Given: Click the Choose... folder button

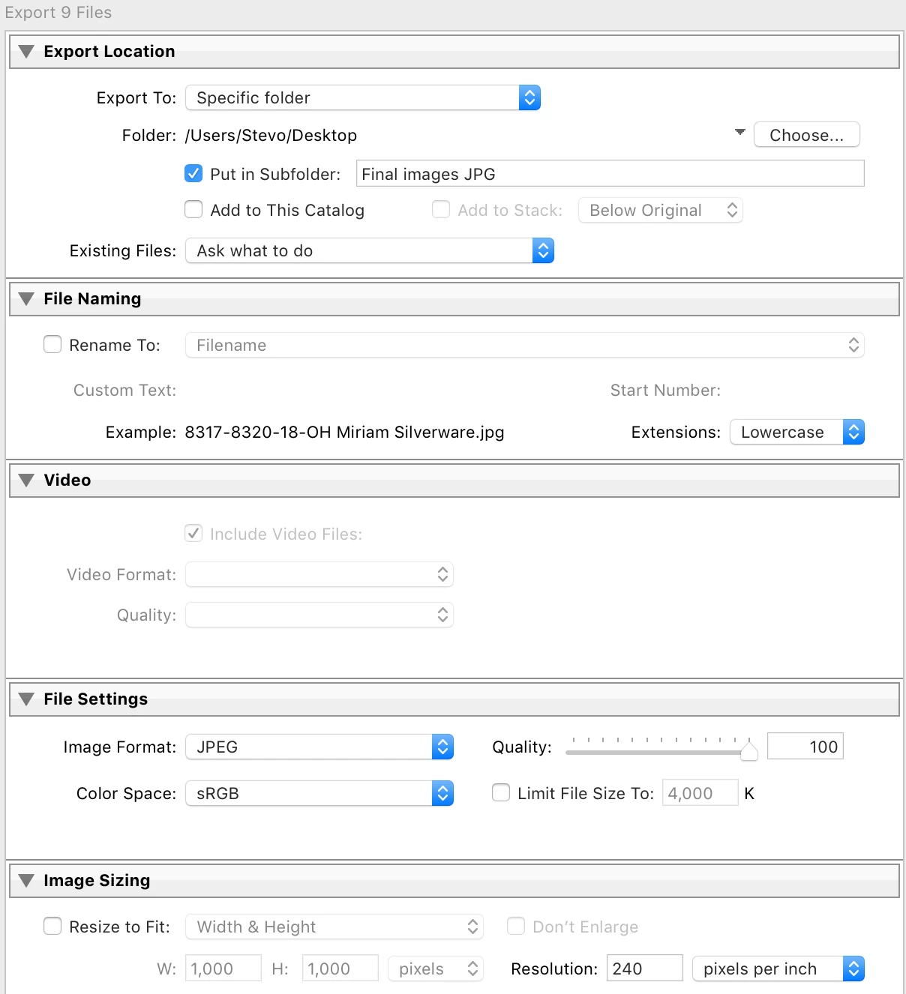Looking at the screenshot, I should point(807,135).
